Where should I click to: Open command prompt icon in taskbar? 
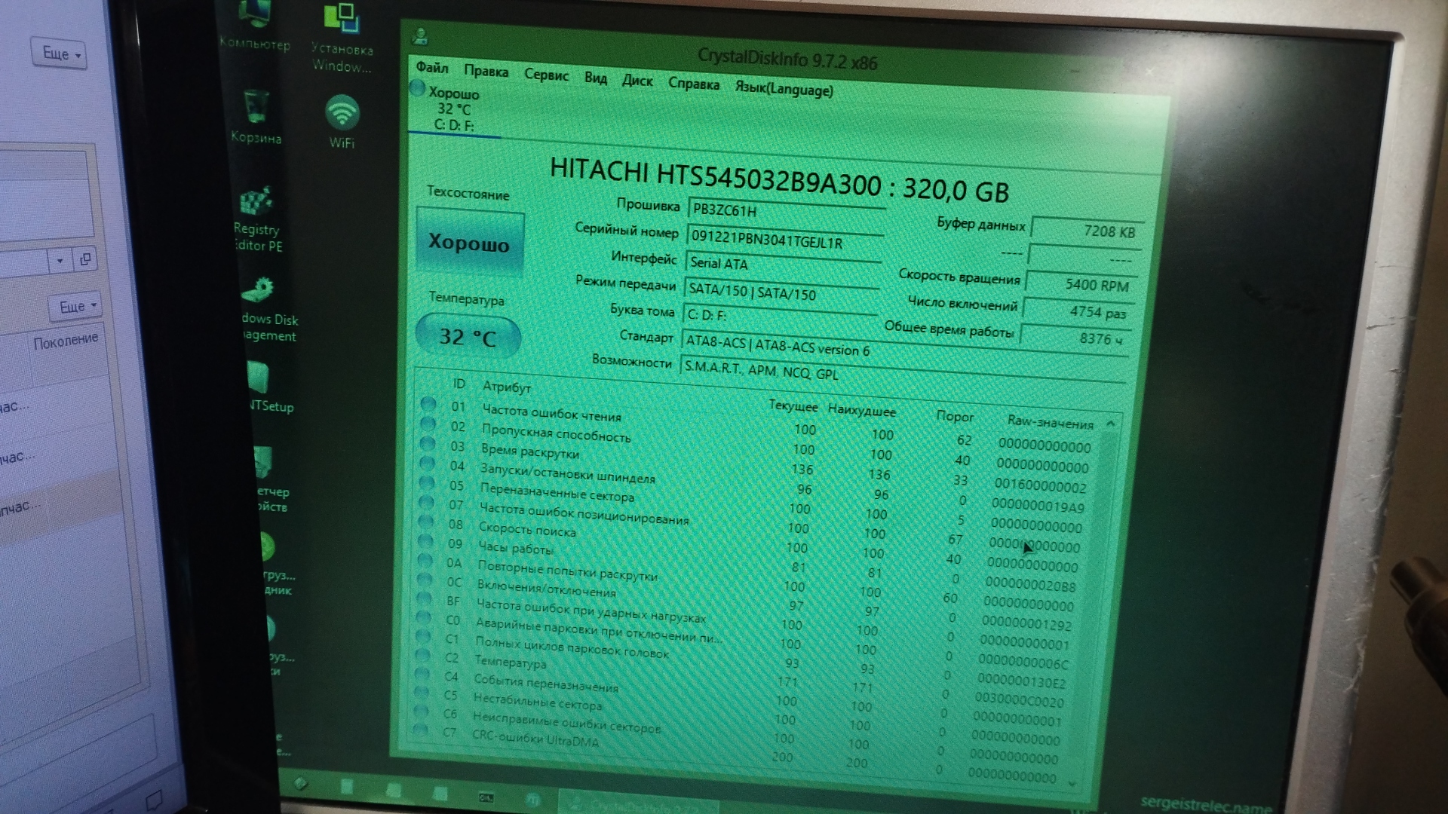pos(486,797)
